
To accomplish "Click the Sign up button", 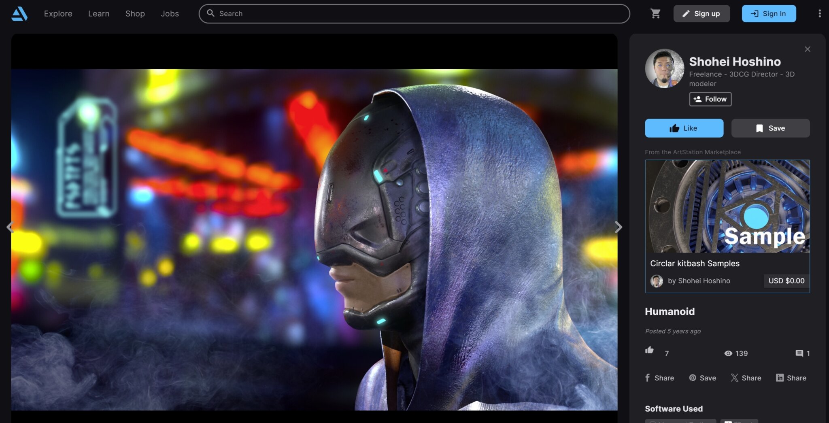I will click(701, 14).
